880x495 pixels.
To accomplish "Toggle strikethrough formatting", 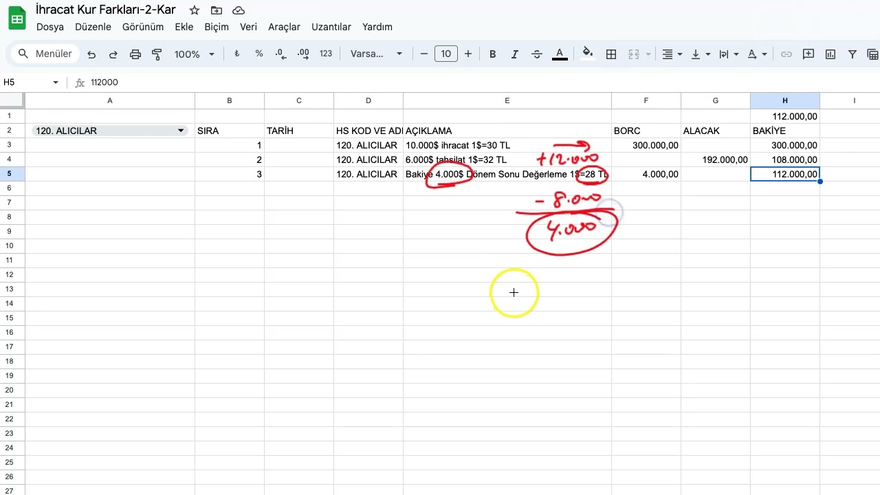I will pos(537,54).
